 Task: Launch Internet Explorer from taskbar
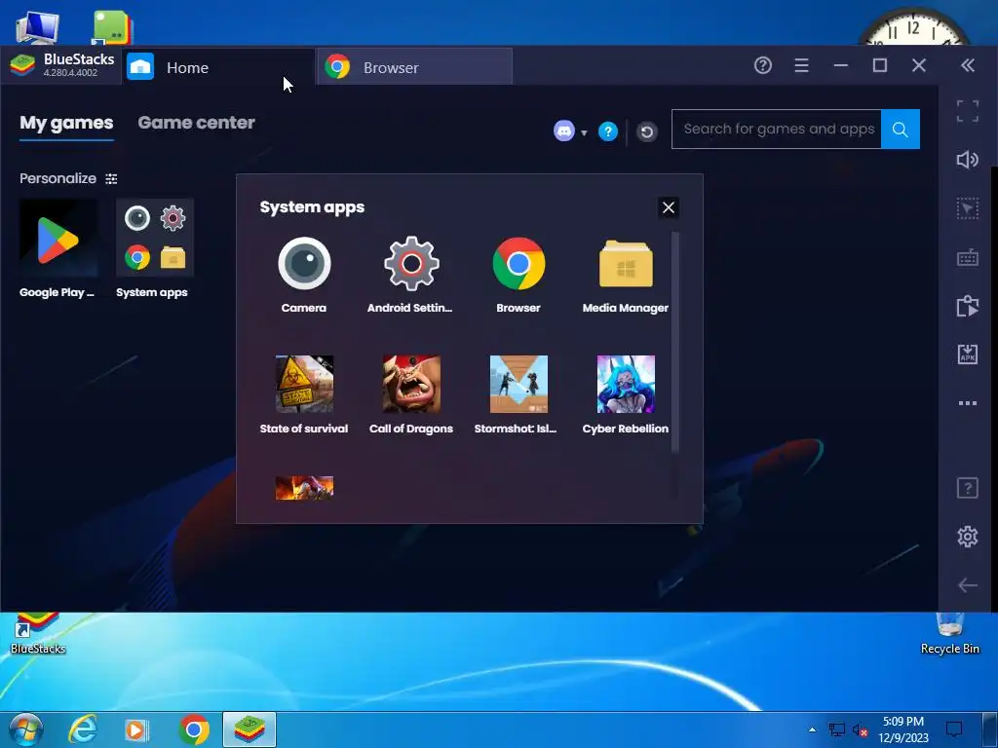coord(83,730)
